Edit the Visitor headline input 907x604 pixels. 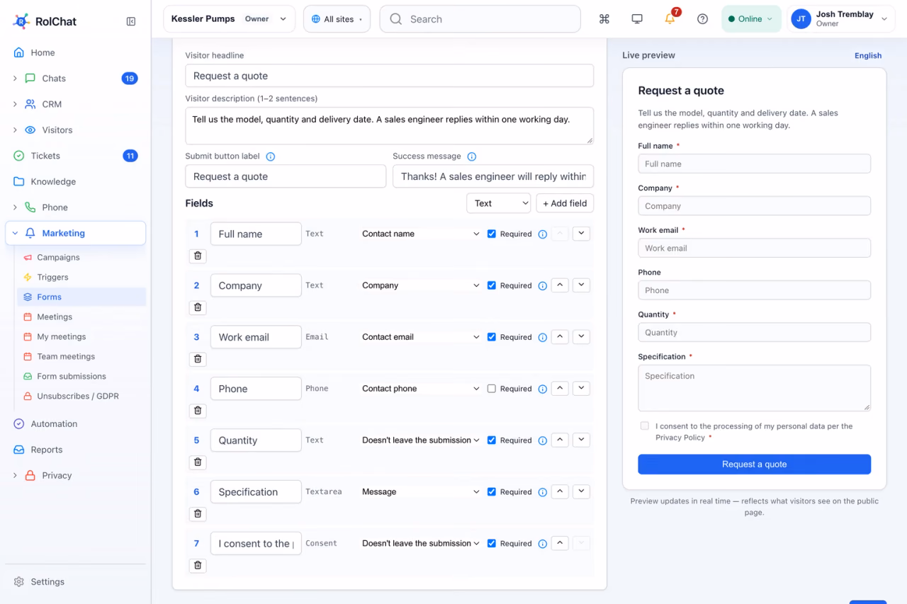click(x=389, y=76)
